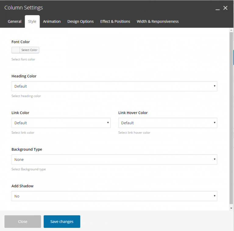
Task: Click the Save changes button
Action: coord(62,222)
